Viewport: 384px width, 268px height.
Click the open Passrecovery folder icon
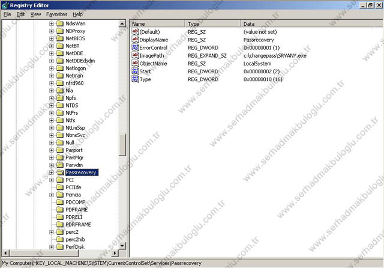tap(60, 172)
